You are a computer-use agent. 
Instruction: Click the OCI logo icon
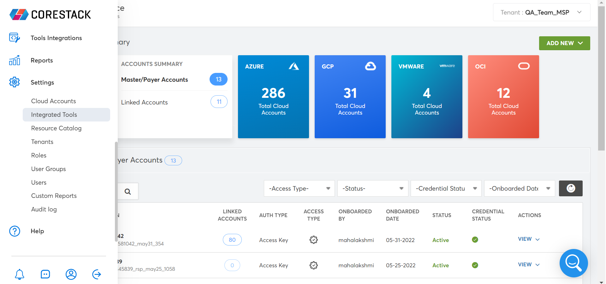click(524, 66)
